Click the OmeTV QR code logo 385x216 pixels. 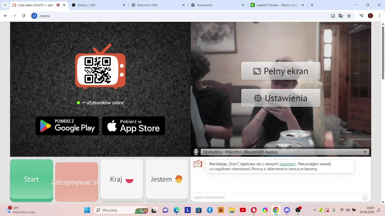100,66
